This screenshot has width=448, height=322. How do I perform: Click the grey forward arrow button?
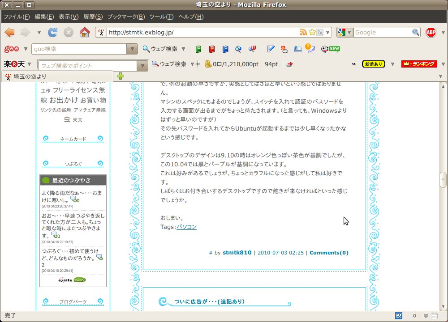[25, 33]
